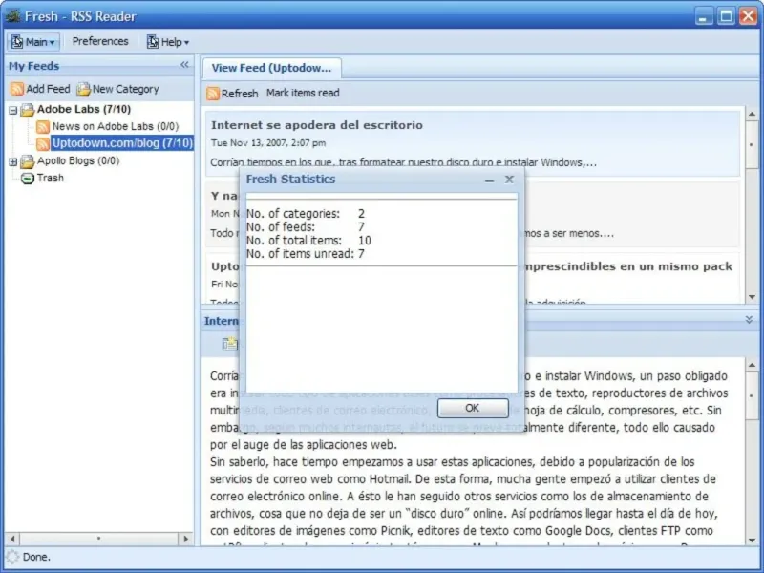Refresh the current feed
This screenshot has width=764, height=573.
232,93
